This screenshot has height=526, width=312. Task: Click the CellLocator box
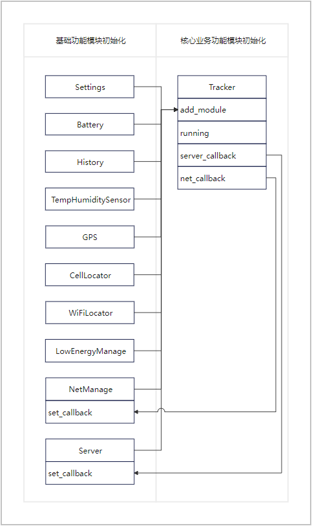(x=90, y=275)
